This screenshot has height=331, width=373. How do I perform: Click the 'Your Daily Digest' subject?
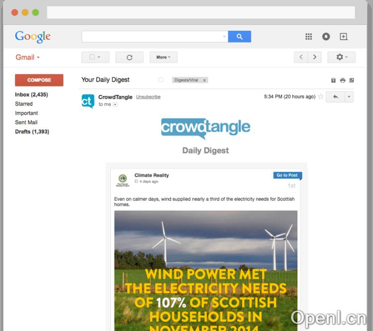(105, 80)
